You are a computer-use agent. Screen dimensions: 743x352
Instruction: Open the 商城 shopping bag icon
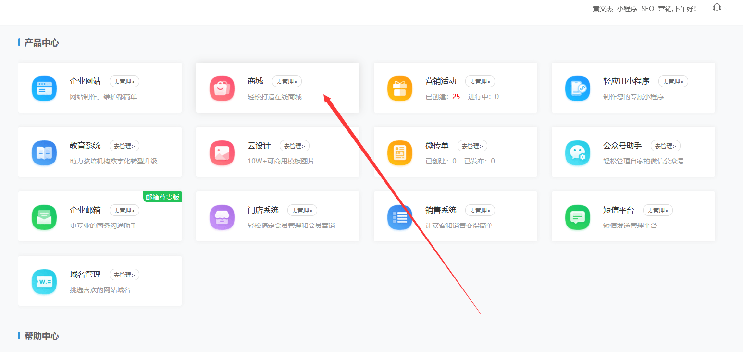tap(222, 88)
